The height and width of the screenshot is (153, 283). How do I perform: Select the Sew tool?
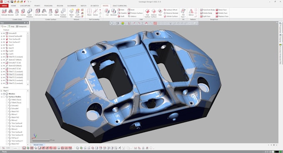tap(160, 12)
